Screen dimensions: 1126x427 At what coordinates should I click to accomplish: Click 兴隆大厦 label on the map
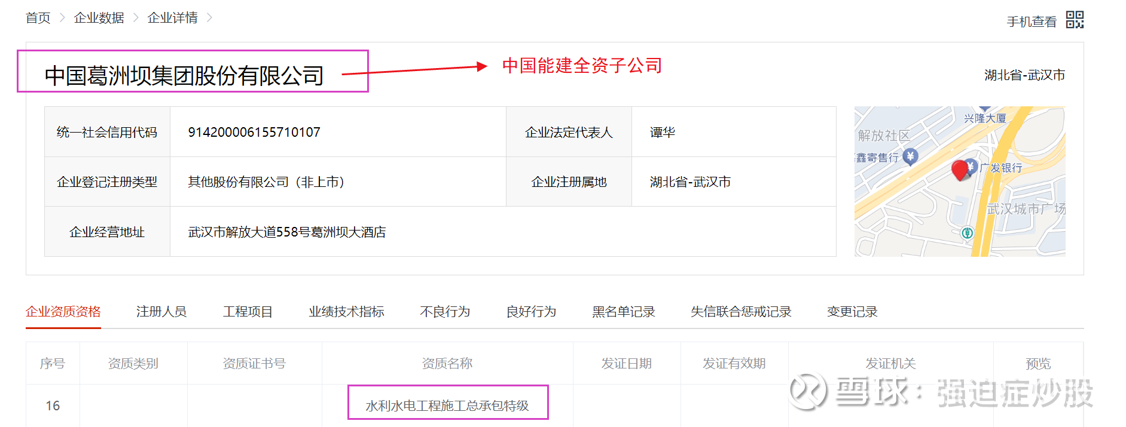pyautogui.click(x=985, y=118)
